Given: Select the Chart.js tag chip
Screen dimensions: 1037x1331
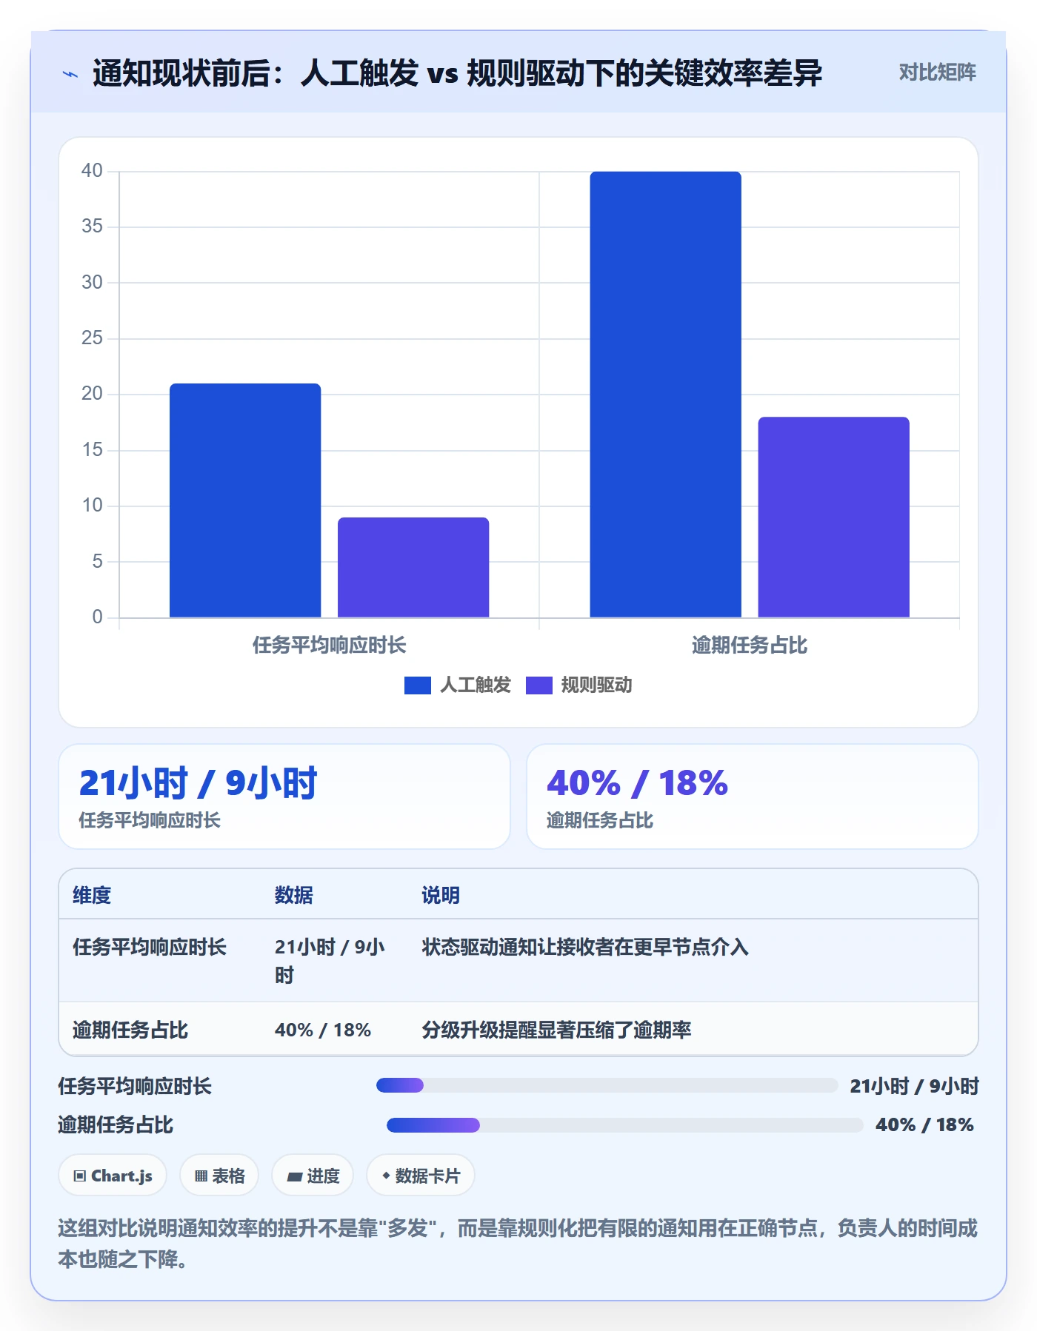Looking at the screenshot, I should [113, 1176].
